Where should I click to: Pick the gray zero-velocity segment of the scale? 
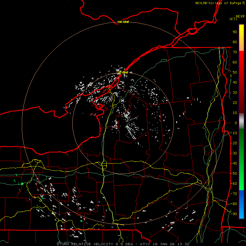[x=241, y=121]
